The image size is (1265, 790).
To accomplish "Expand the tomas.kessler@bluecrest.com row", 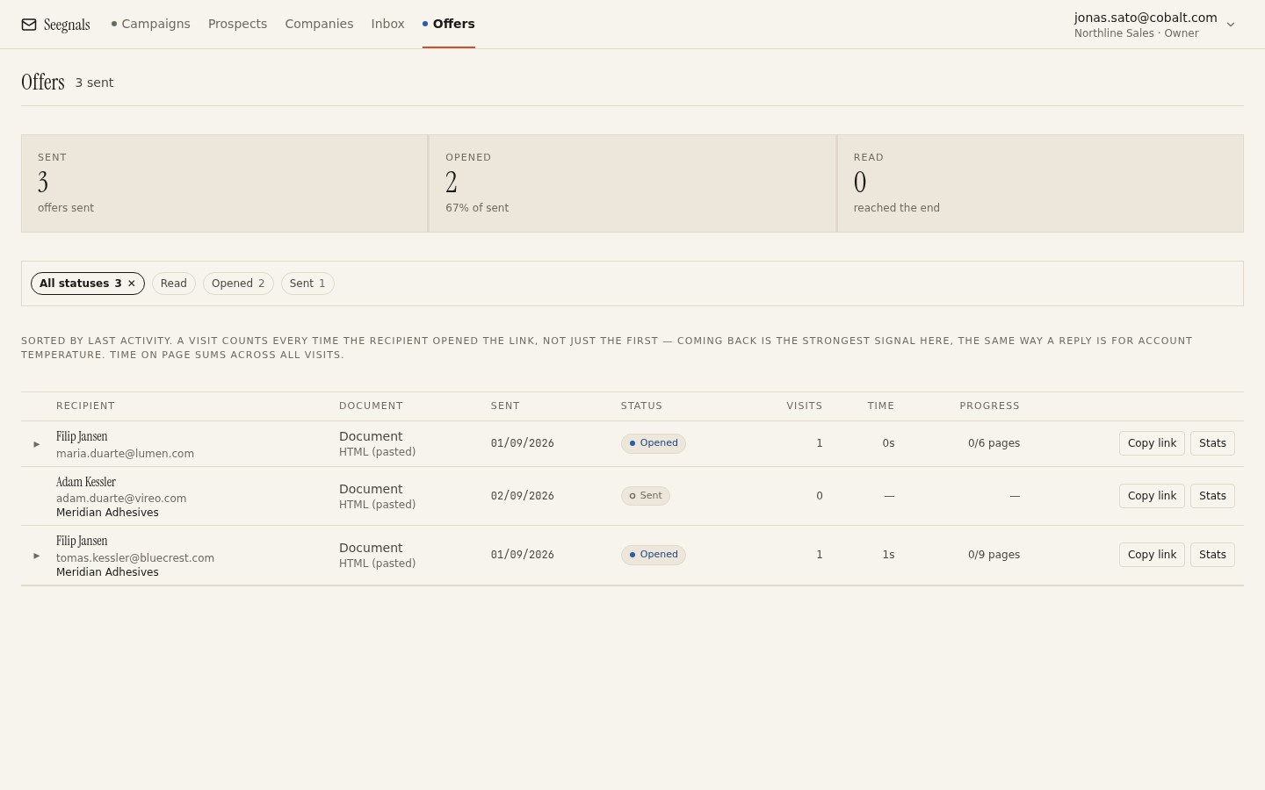I will pos(37,556).
